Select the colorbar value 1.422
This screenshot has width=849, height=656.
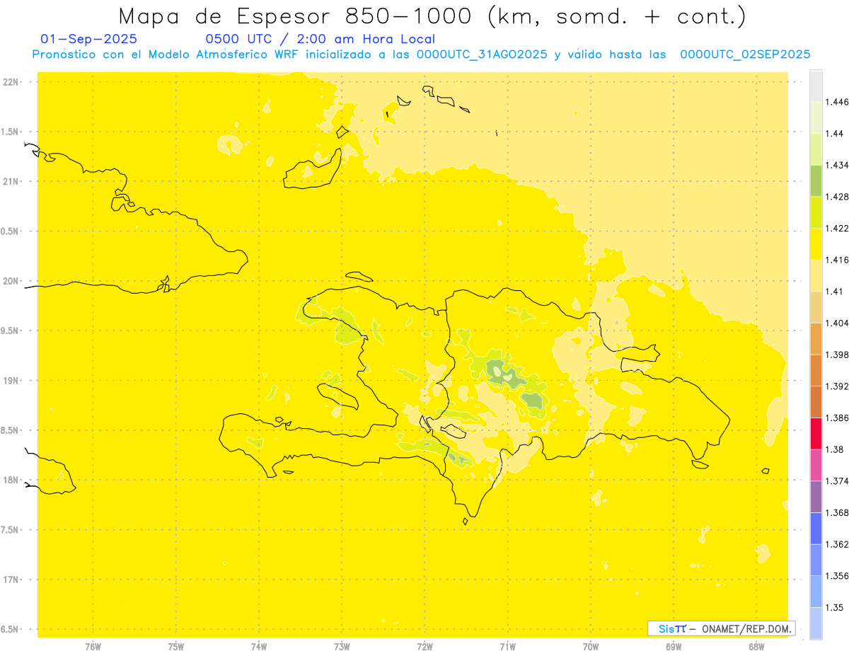point(837,228)
